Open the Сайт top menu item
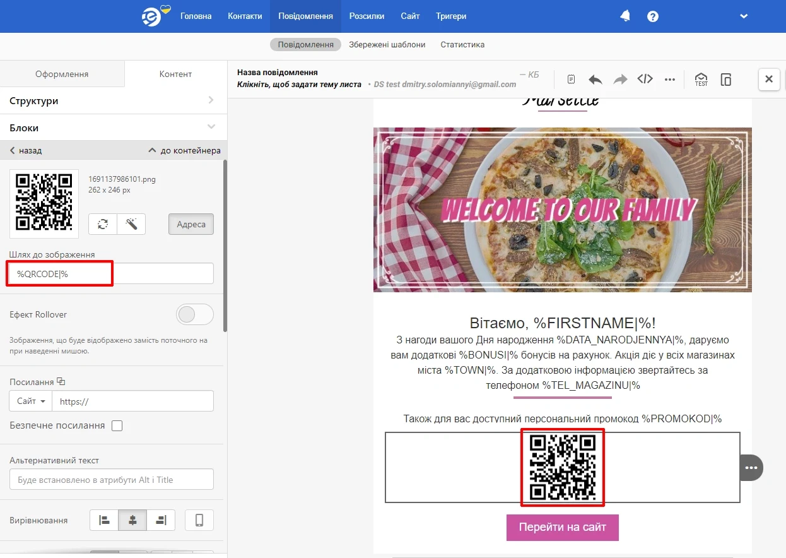 (410, 16)
